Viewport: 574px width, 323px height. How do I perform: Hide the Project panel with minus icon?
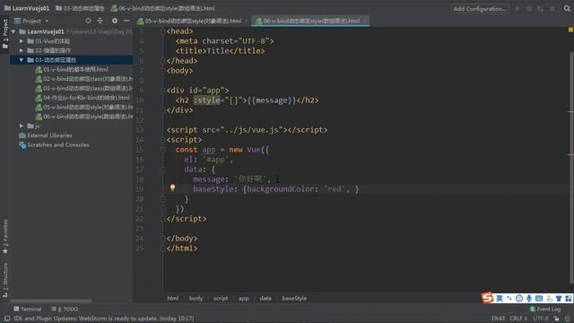click(x=126, y=21)
